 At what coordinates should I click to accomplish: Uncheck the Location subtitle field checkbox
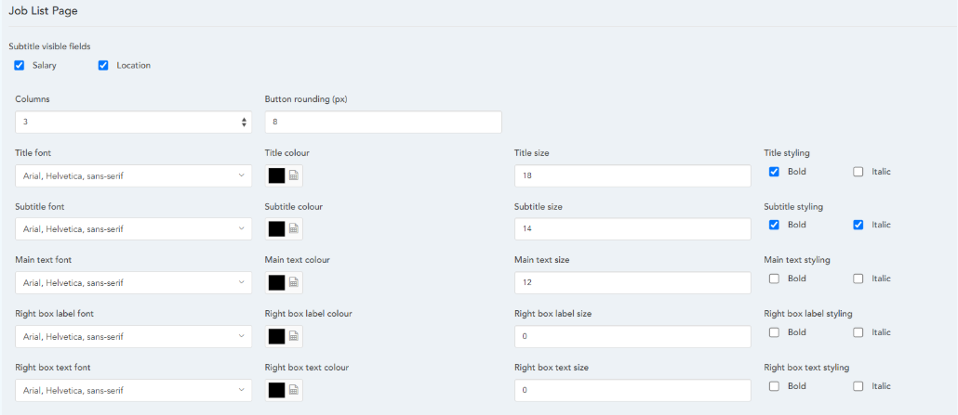103,65
